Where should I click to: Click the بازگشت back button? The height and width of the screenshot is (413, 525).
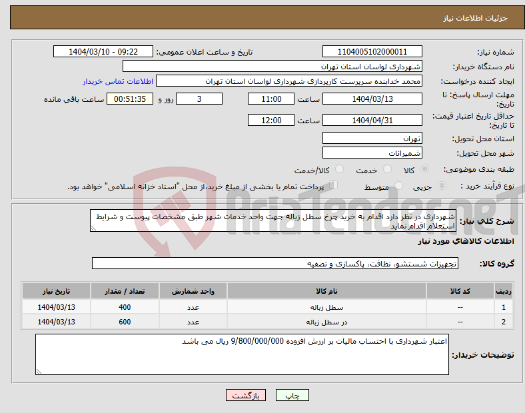(246, 395)
